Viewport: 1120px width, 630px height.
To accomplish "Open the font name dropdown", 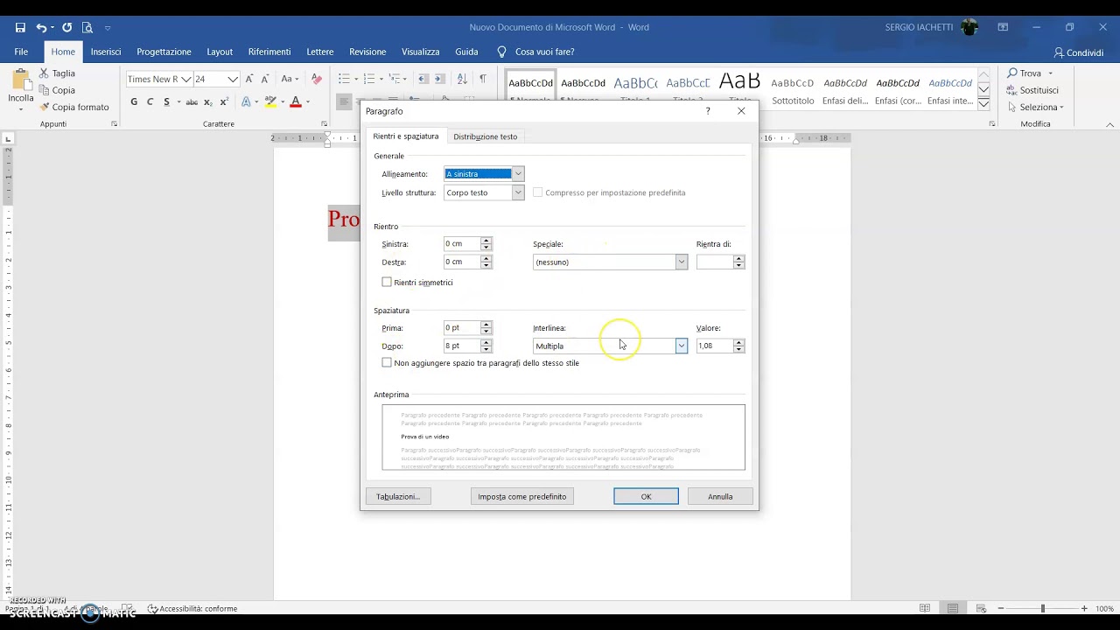I will (x=185, y=79).
